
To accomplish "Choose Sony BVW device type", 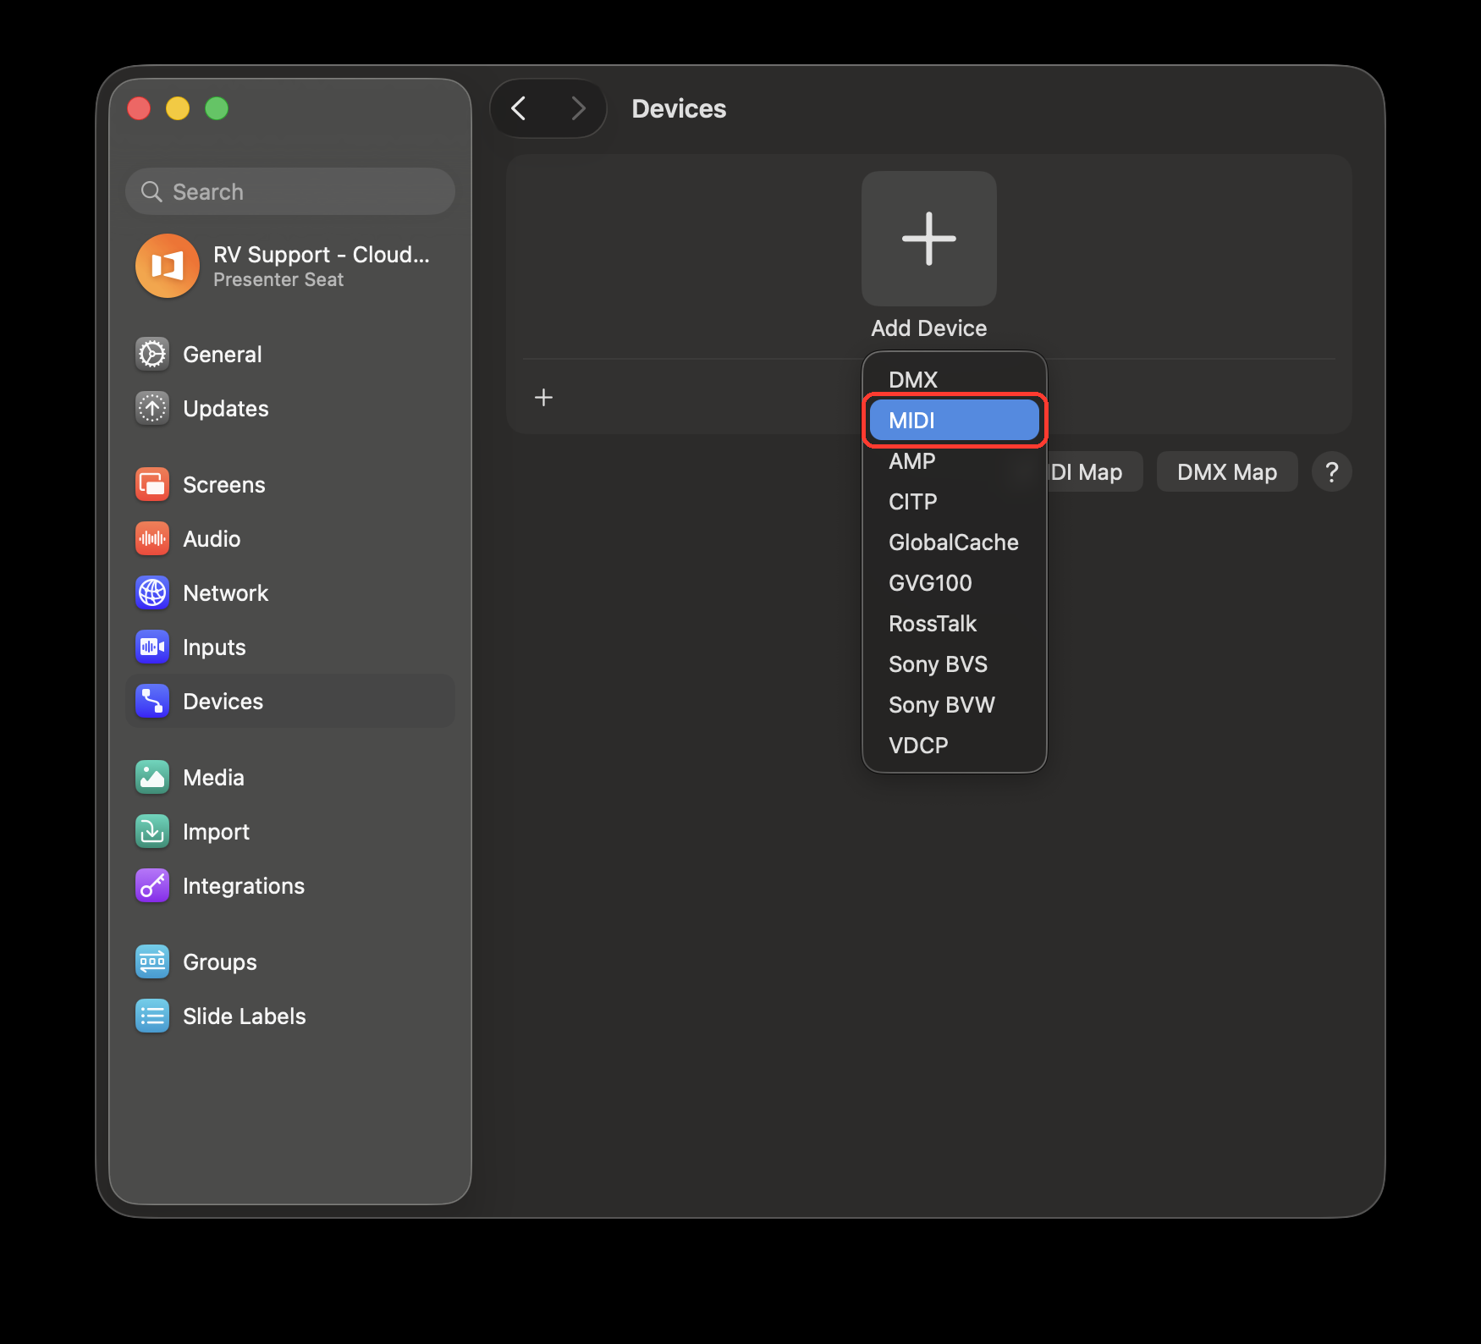I will click(x=955, y=704).
